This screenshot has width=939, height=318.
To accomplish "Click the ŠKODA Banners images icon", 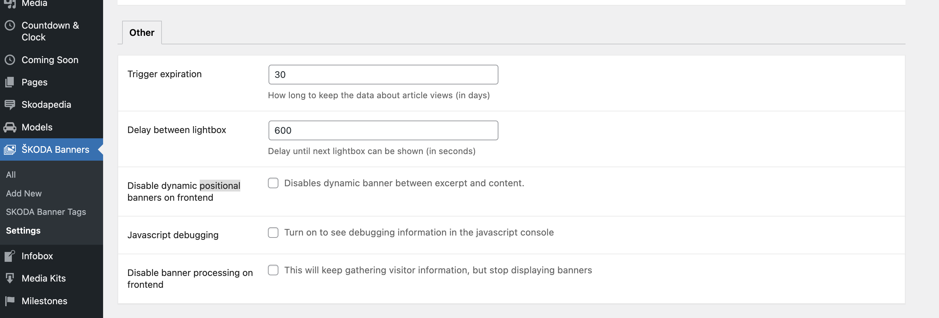I will [10, 149].
